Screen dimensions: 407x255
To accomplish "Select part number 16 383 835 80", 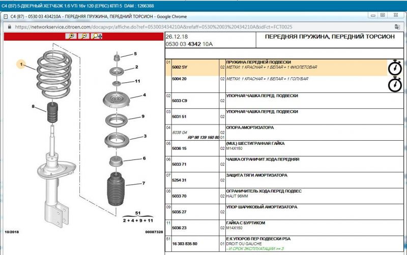I will (x=185, y=243).
